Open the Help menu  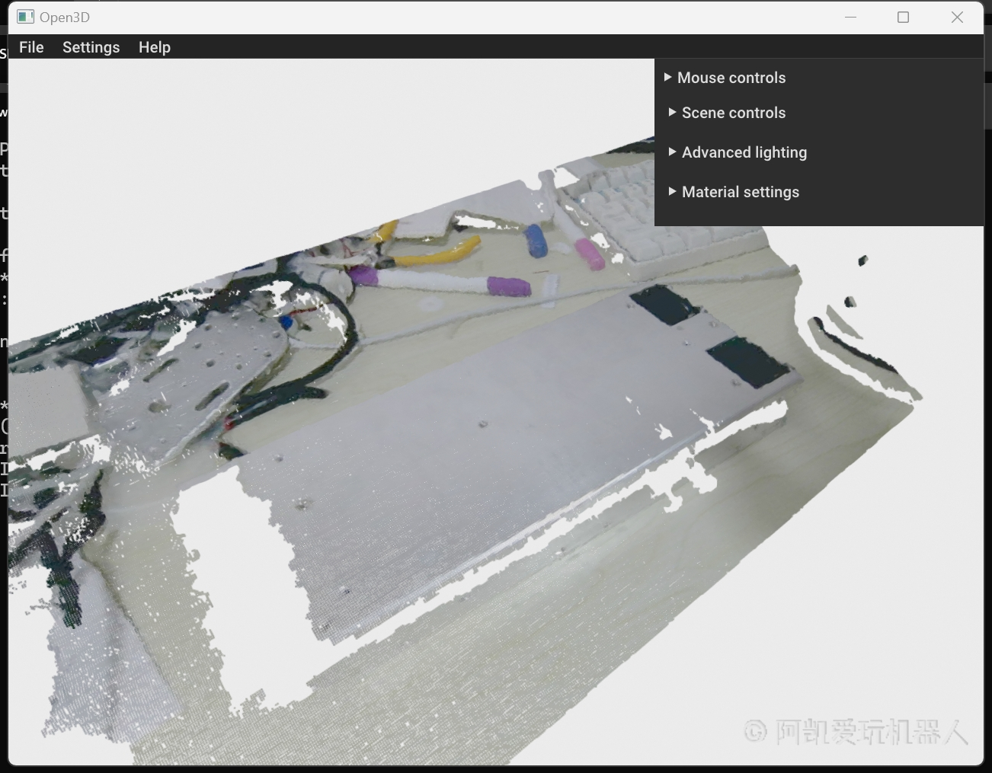(x=154, y=47)
